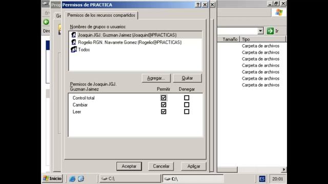
Task: Open the Inicio start menu
Action: [x=52, y=178]
